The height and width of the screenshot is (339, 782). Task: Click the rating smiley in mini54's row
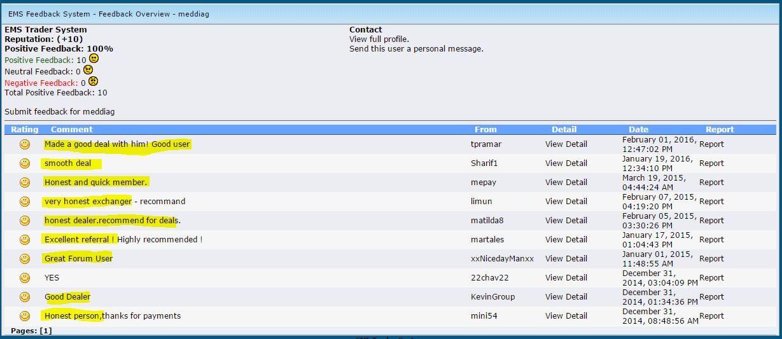pos(25,316)
